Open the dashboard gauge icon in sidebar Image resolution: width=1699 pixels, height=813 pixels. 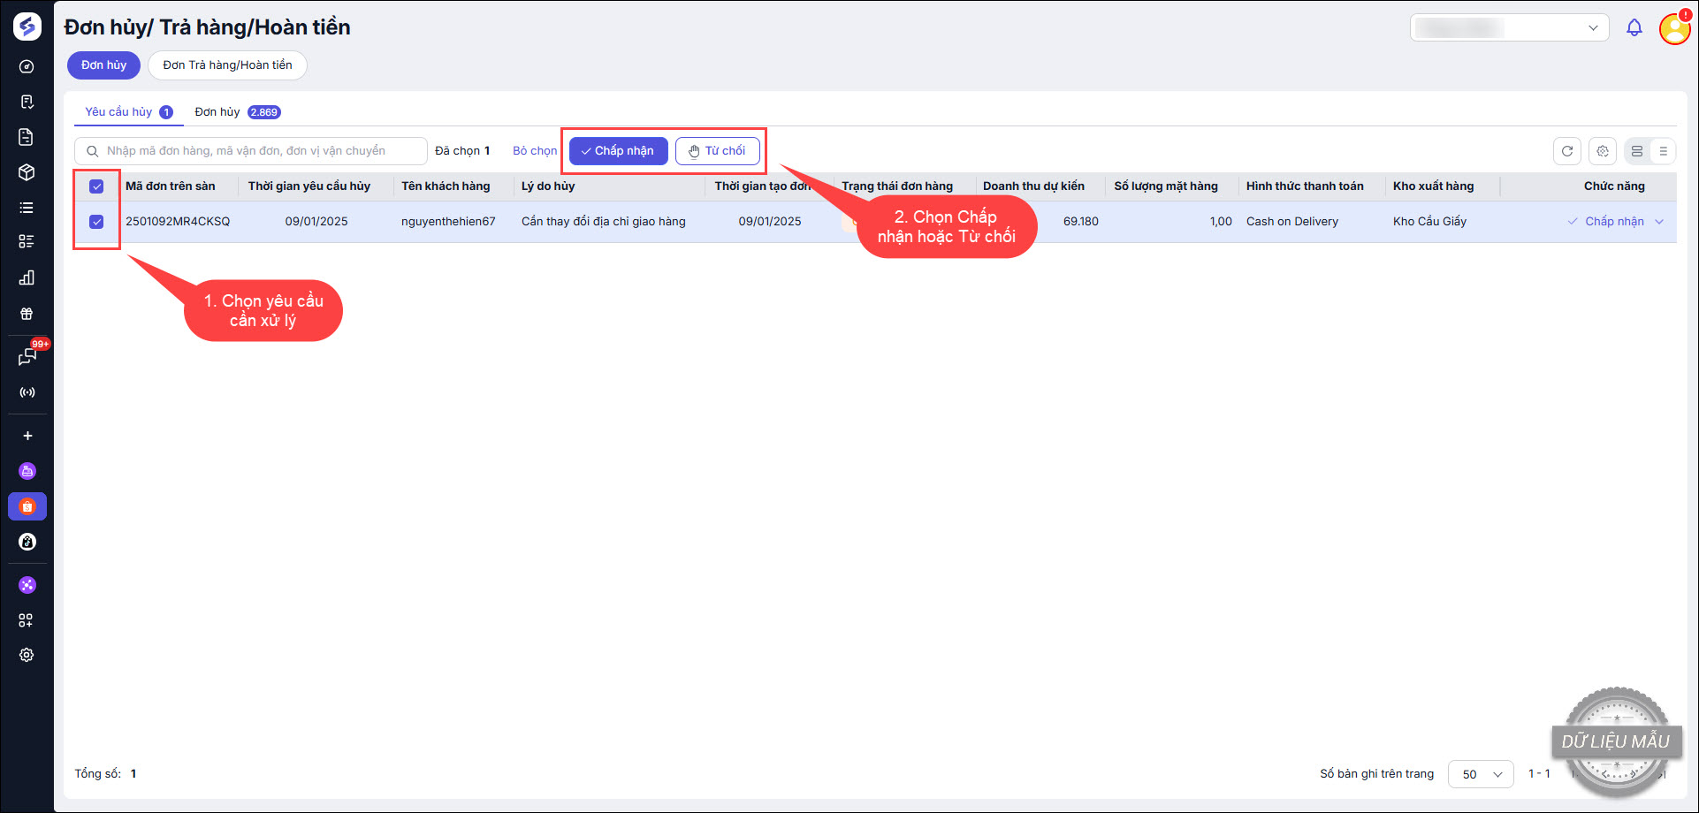click(x=27, y=66)
